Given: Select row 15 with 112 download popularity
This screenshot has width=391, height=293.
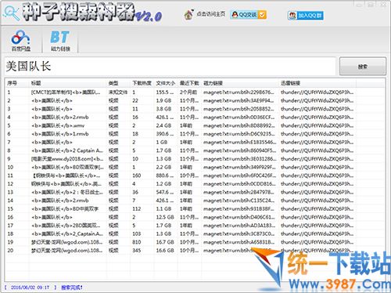Looking at the screenshot, I should click(x=195, y=209).
